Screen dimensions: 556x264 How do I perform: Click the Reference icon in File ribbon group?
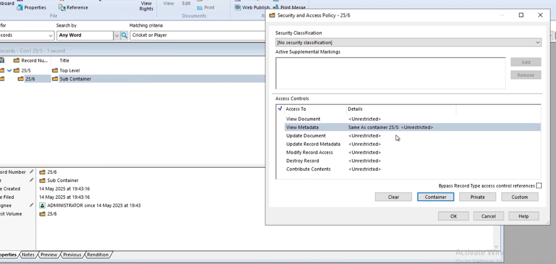[62, 8]
